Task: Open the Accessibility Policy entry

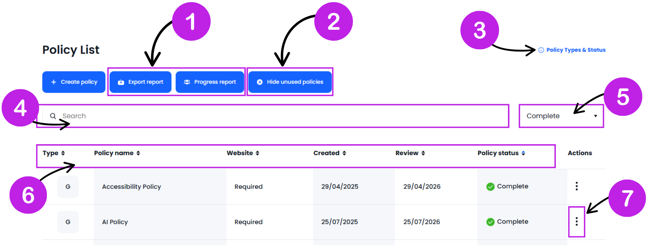Action: click(131, 186)
